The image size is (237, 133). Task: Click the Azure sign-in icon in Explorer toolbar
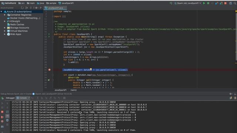coord(27,8)
